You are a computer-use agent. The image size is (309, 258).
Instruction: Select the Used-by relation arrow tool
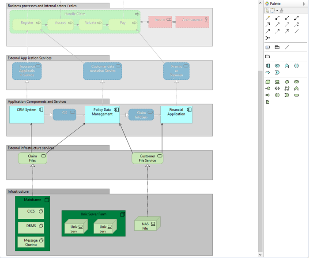[x=277, y=25]
